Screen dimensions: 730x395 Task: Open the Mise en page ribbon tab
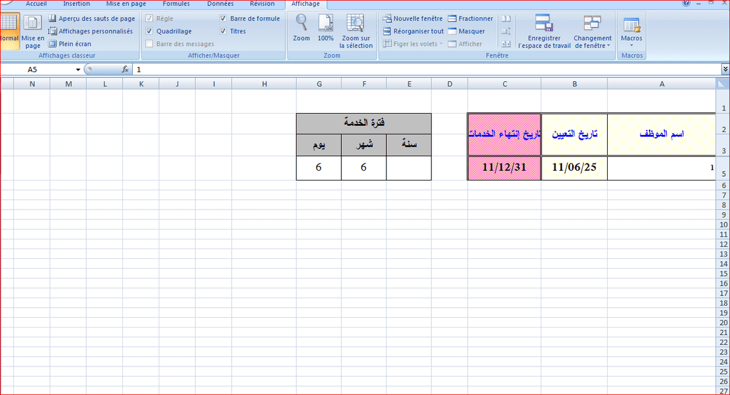(x=126, y=4)
